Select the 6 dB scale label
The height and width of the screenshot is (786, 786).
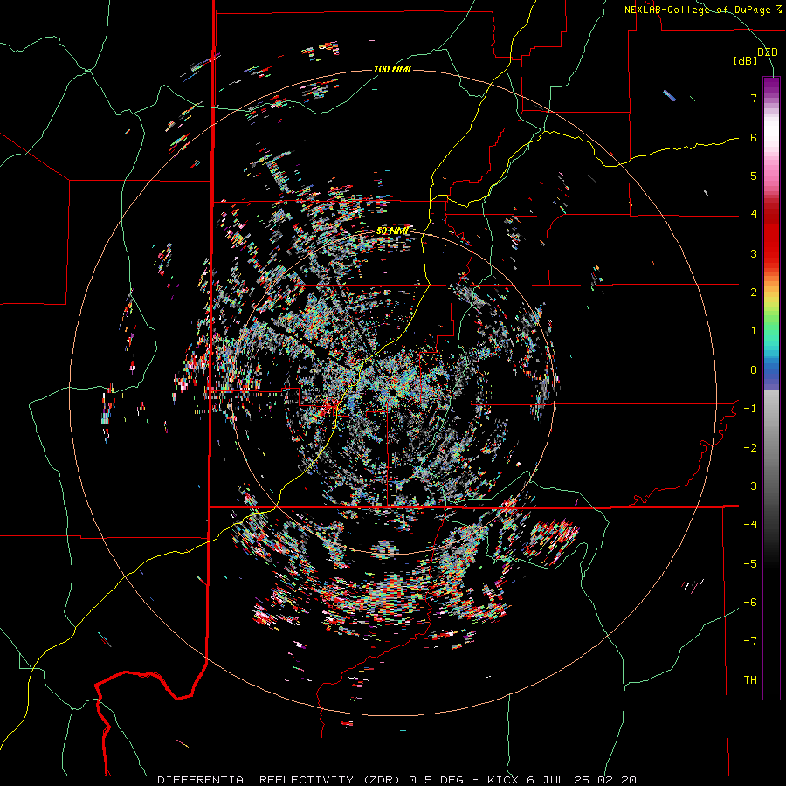[754, 137]
